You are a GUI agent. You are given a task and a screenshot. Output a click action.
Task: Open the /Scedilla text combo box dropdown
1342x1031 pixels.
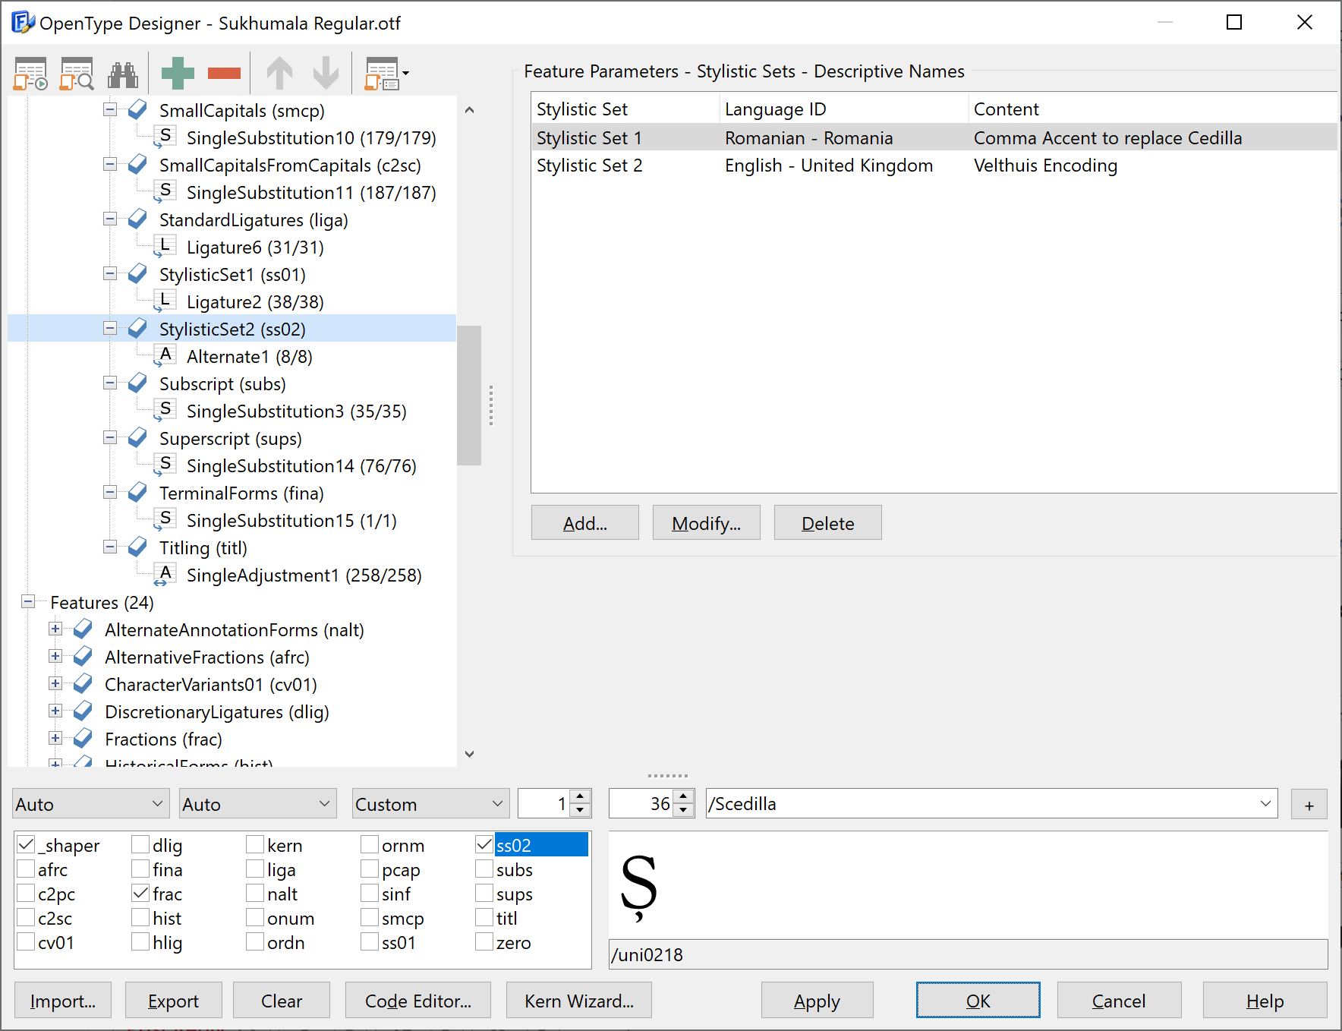coord(1265,804)
